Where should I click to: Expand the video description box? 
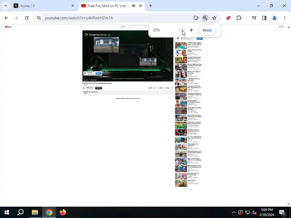coord(128,93)
